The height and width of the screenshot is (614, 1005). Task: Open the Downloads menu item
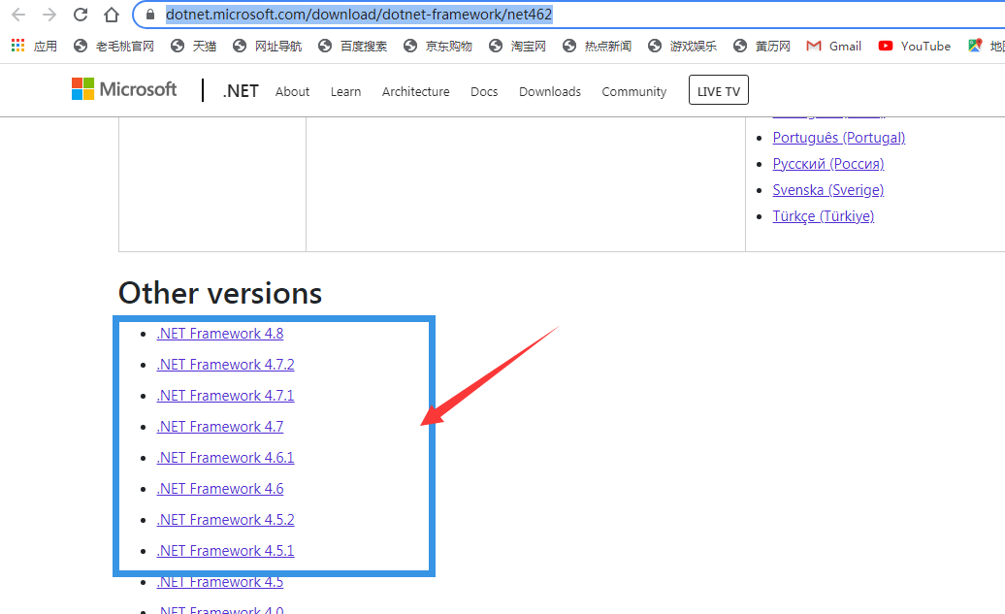[550, 91]
